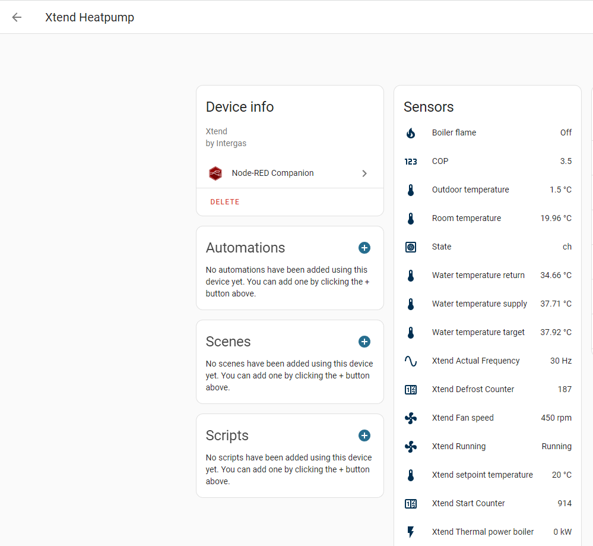
Task: Click Water temperature supply thermometer icon
Action: [411, 304]
